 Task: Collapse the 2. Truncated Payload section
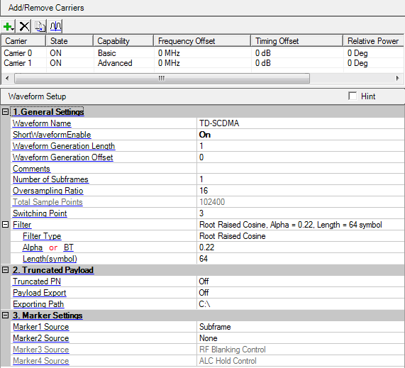5,270
